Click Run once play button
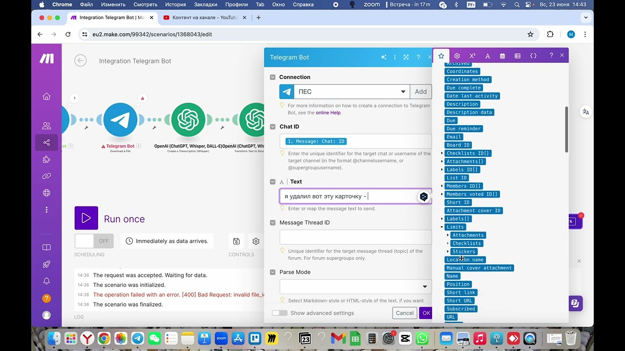This screenshot has height=351, width=625. [86, 218]
